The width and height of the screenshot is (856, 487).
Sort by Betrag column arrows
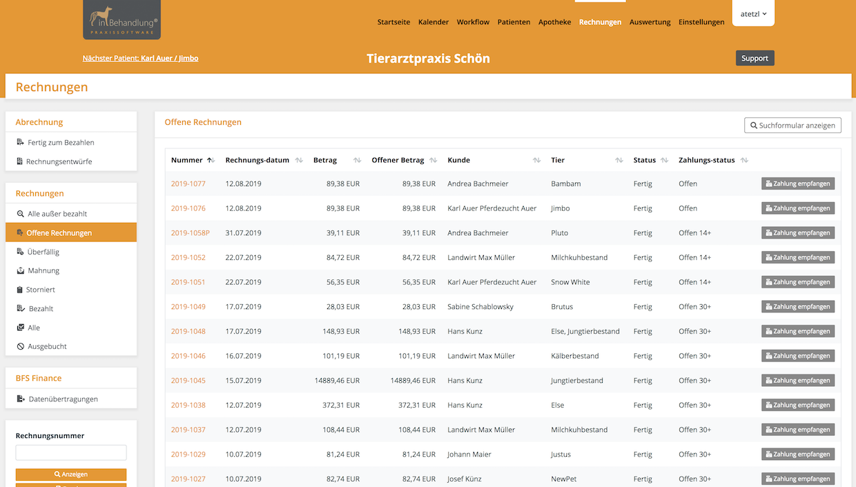357,160
